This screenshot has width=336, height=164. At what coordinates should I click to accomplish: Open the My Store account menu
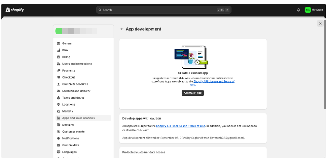(313, 10)
